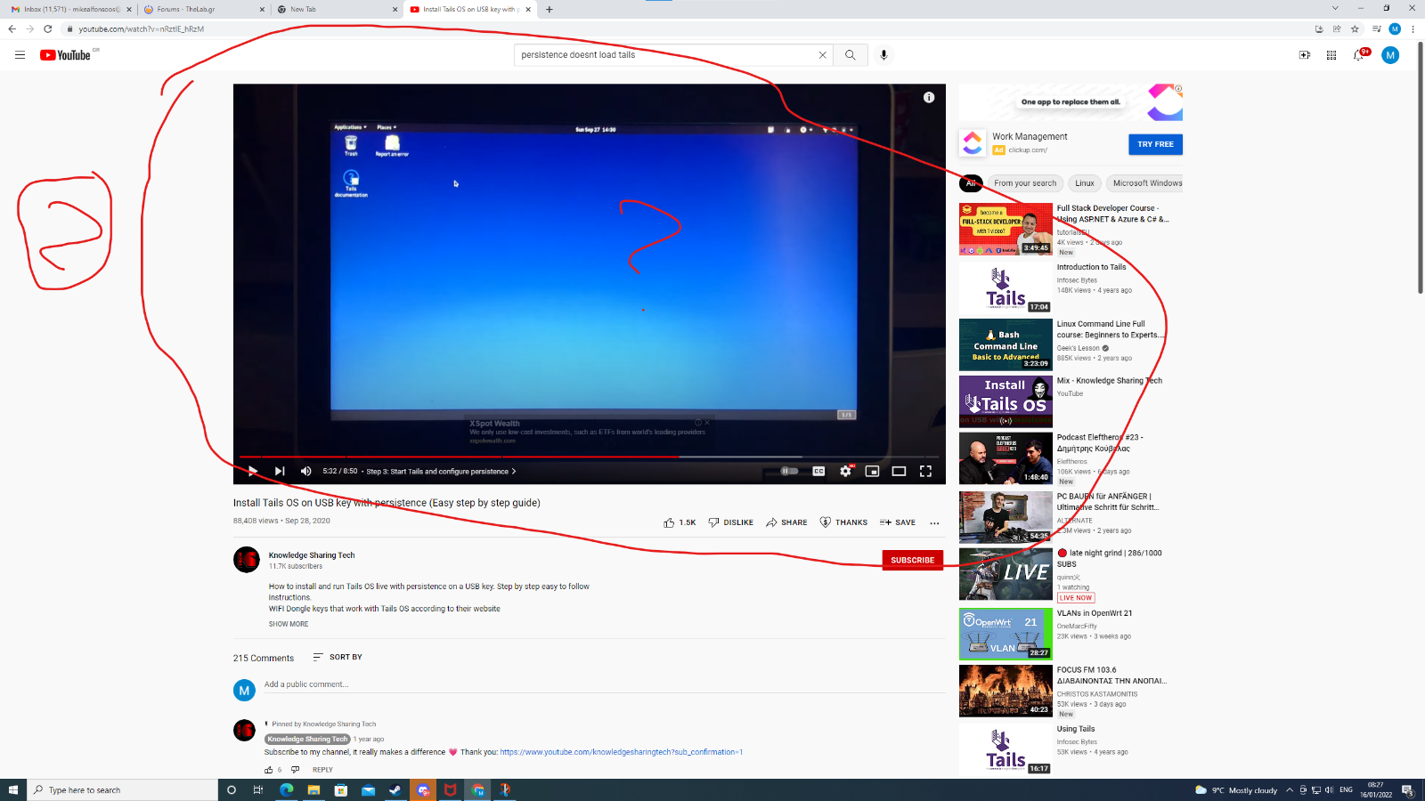Open the more actions ellipsis below video
The image size is (1425, 801).
934,523
